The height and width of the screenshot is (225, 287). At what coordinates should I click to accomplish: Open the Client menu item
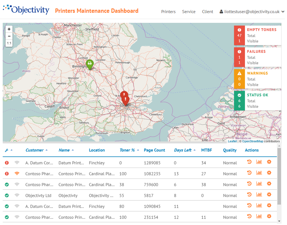[x=208, y=12]
